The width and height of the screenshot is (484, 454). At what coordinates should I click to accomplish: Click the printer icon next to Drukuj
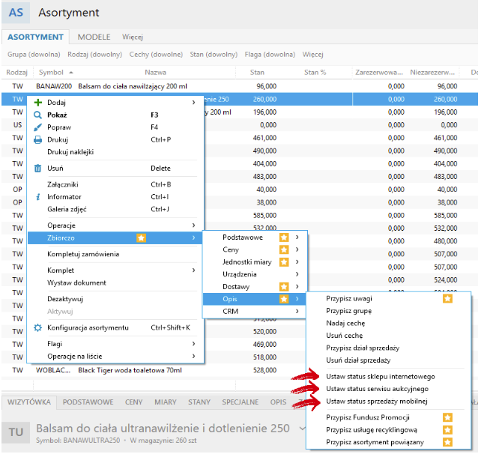point(37,140)
